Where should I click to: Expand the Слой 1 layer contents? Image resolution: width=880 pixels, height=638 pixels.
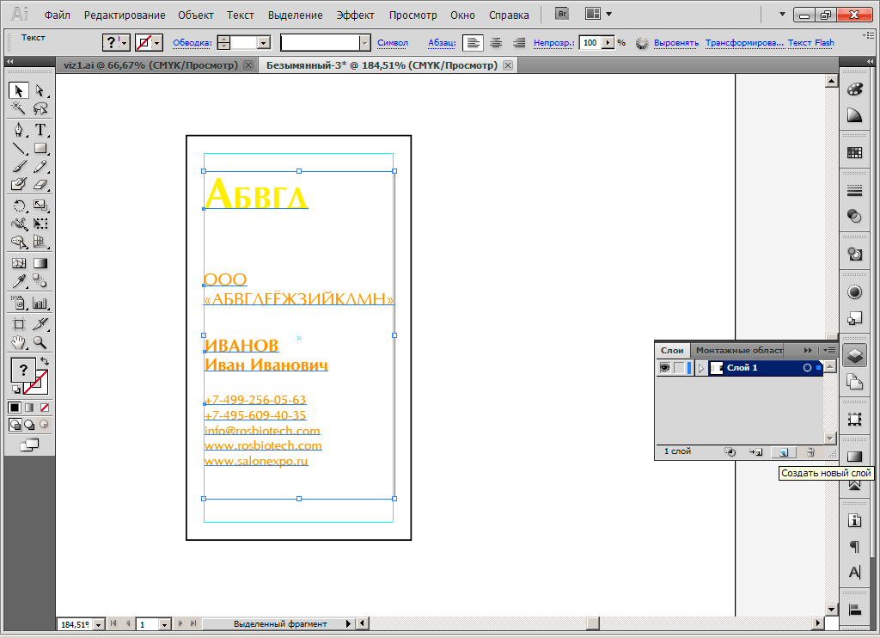(x=701, y=368)
